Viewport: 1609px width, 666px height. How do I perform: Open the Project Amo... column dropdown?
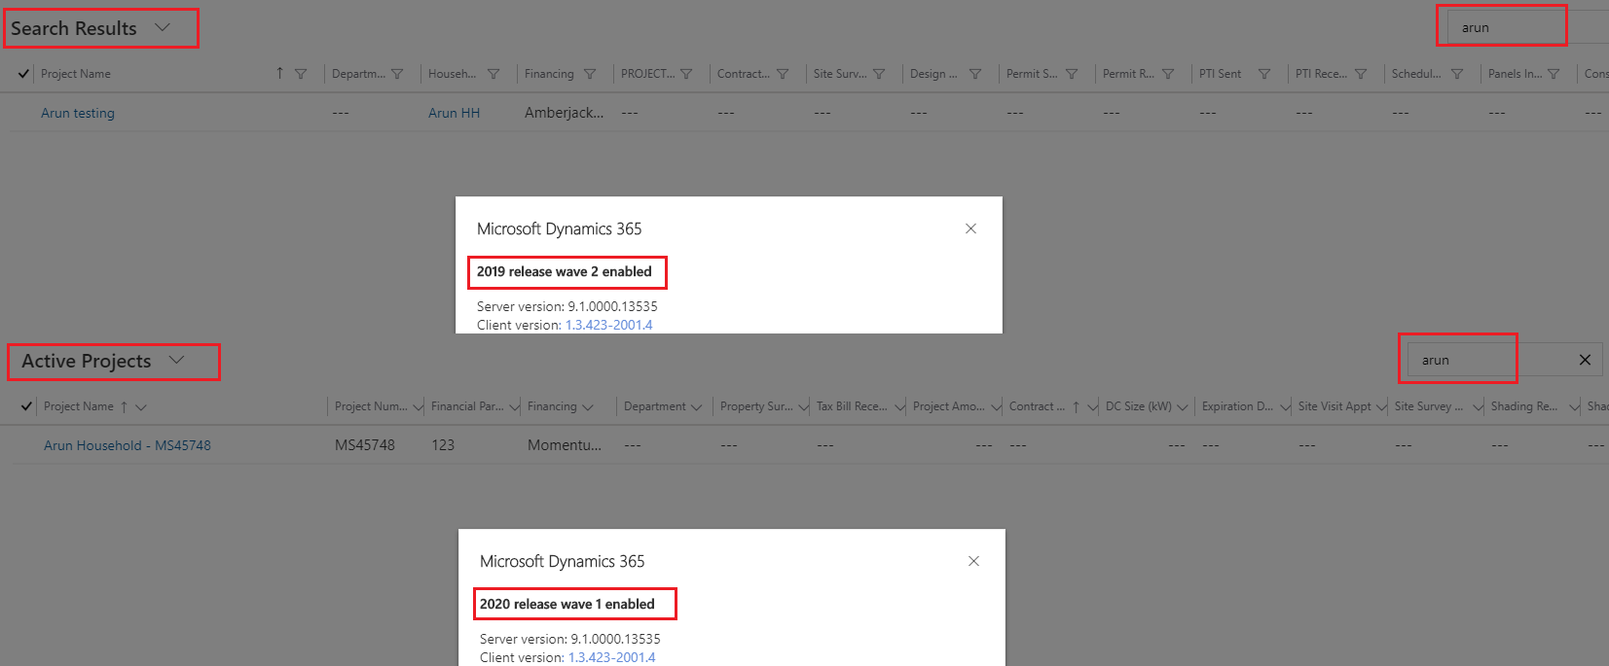click(x=996, y=407)
